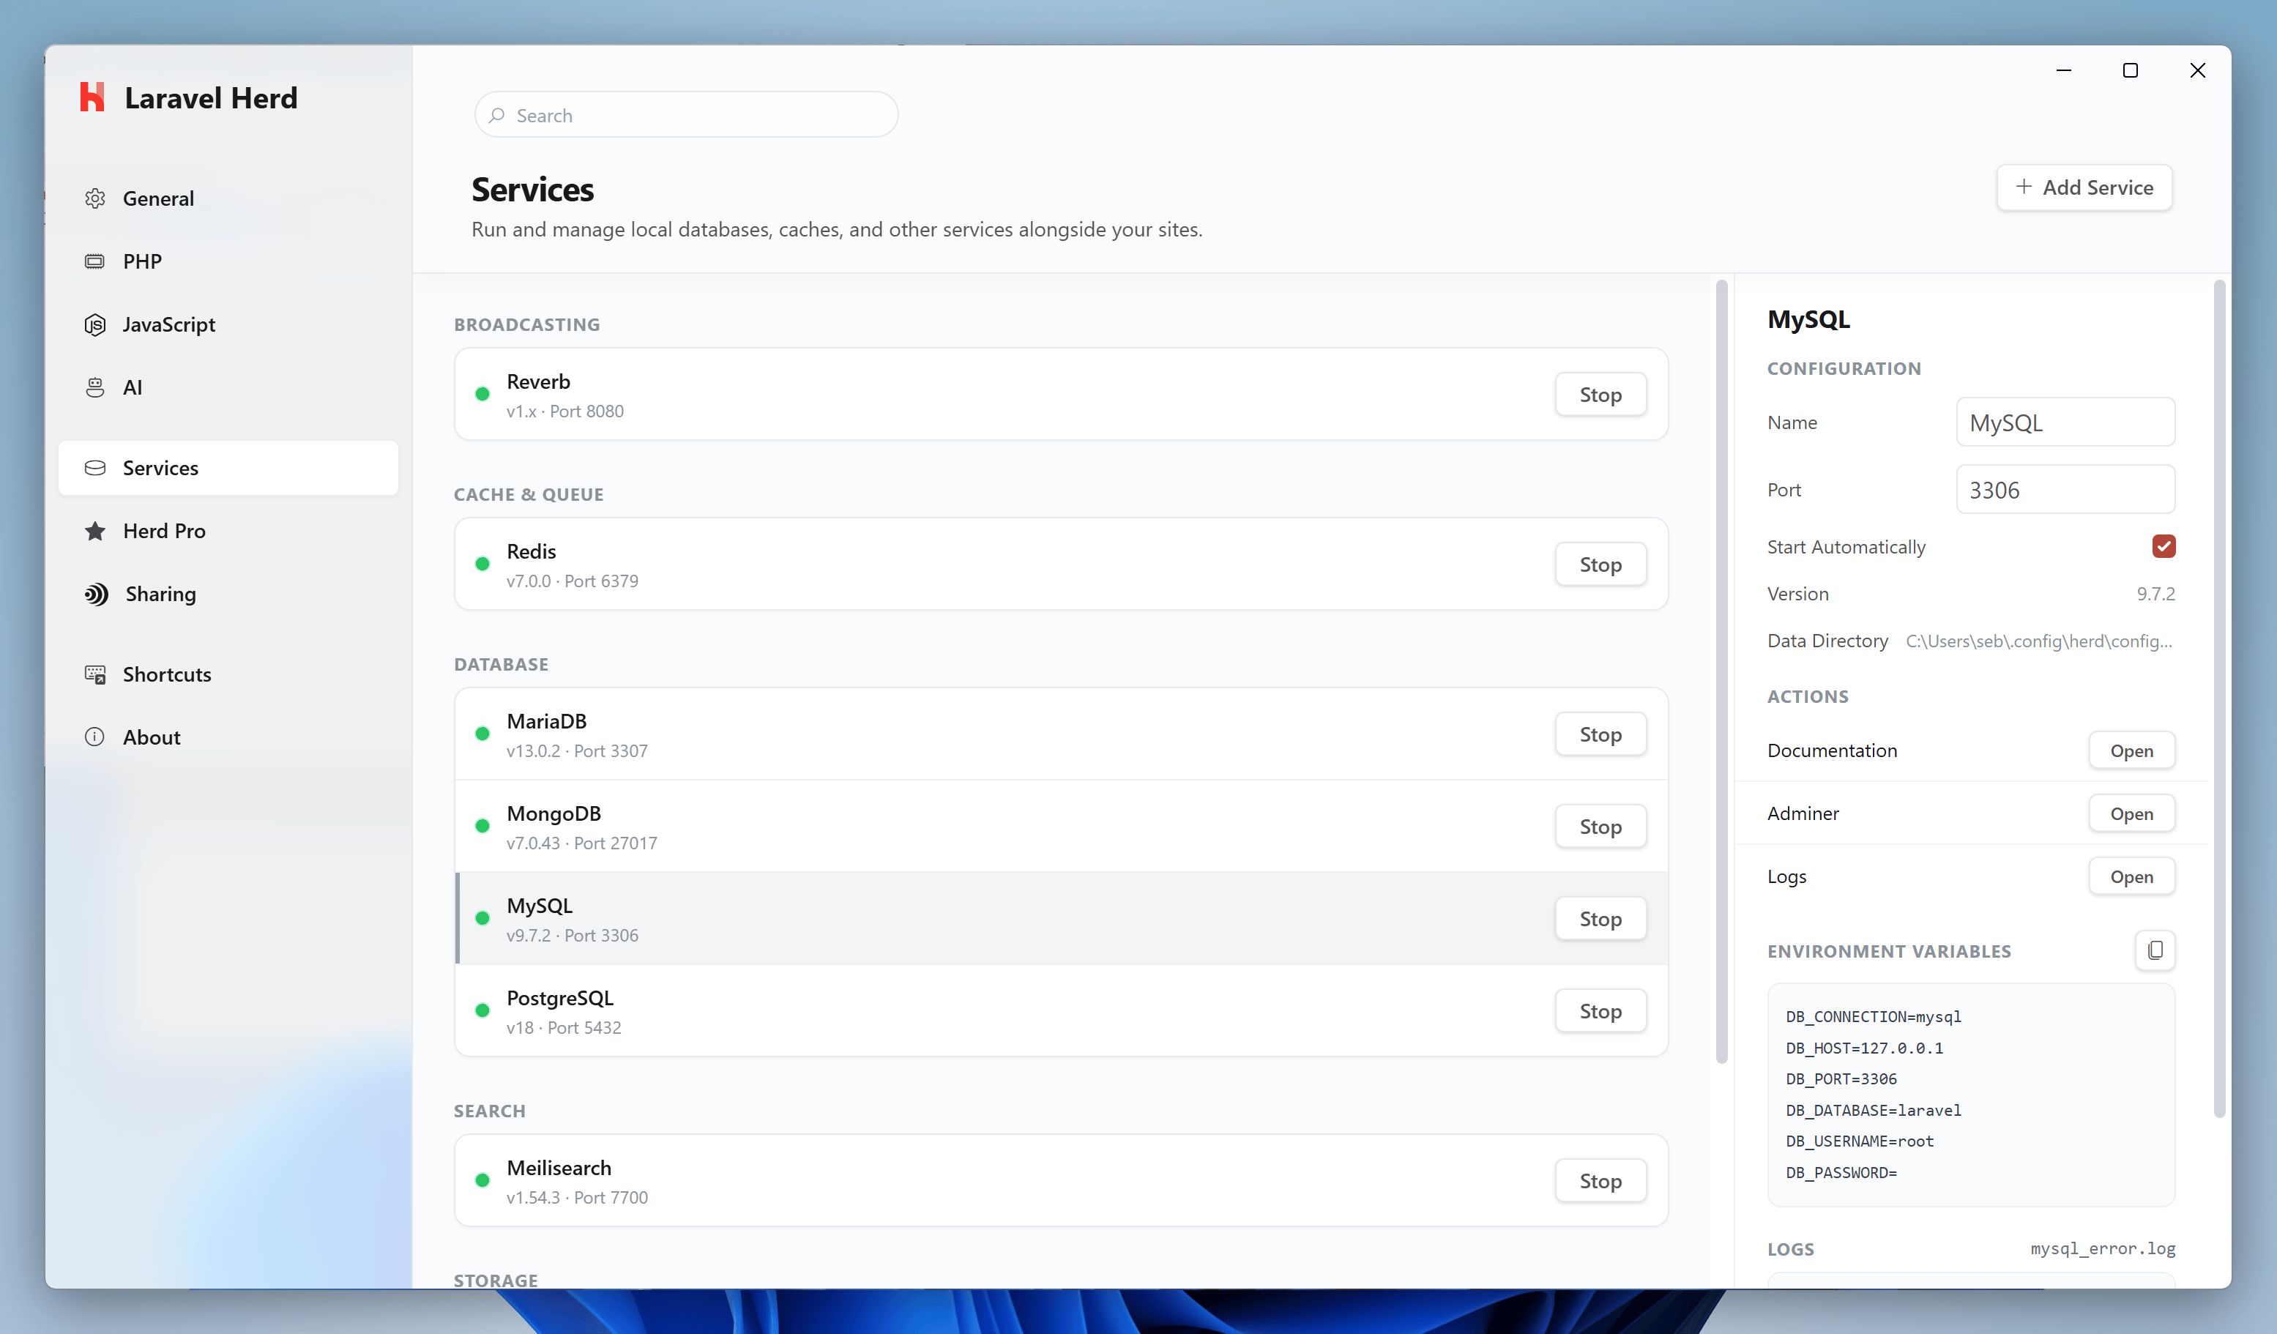Select the Redis service row

[1061, 564]
